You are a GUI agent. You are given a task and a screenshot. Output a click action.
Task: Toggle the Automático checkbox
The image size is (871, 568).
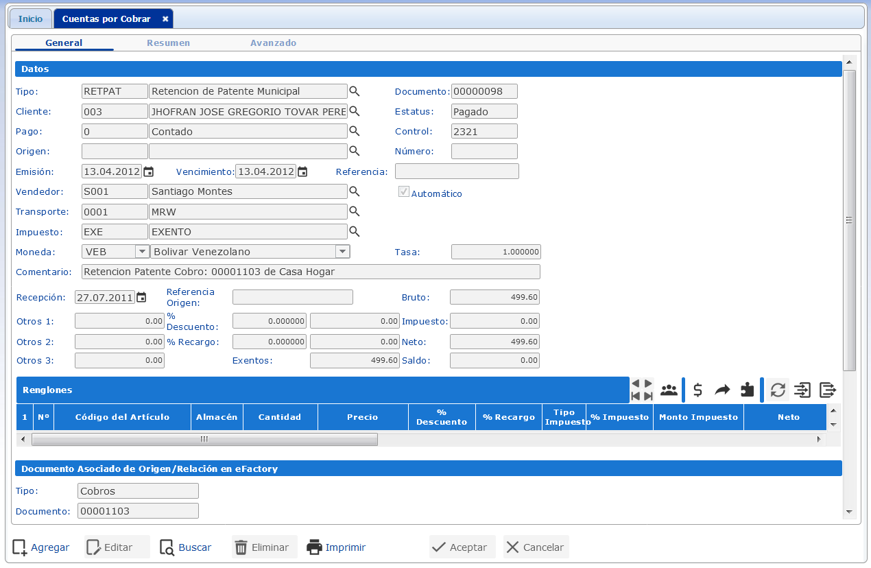pyautogui.click(x=404, y=192)
